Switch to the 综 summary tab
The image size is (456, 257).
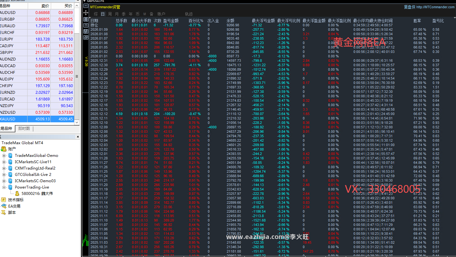point(96,14)
